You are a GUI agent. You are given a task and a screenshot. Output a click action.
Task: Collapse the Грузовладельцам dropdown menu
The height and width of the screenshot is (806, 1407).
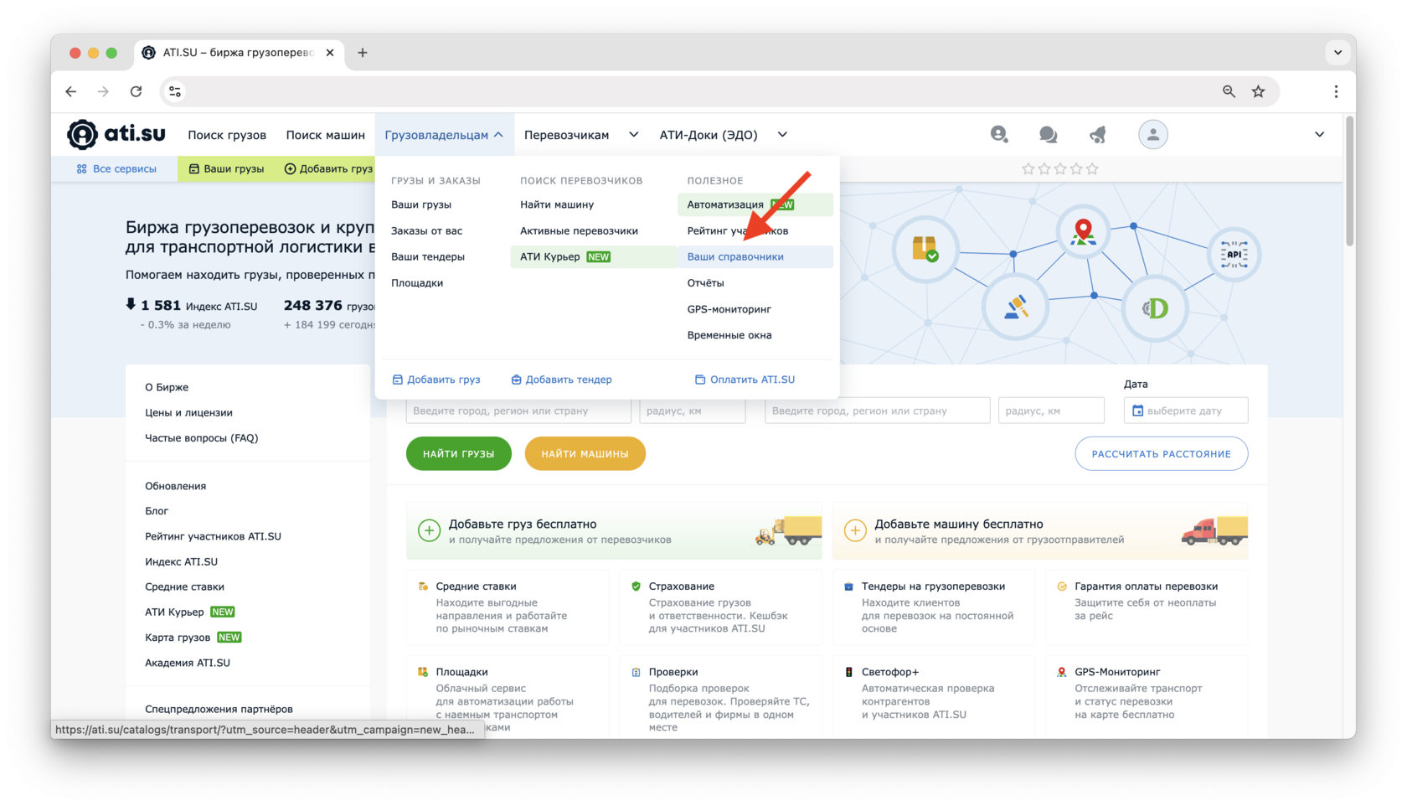point(443,135)
